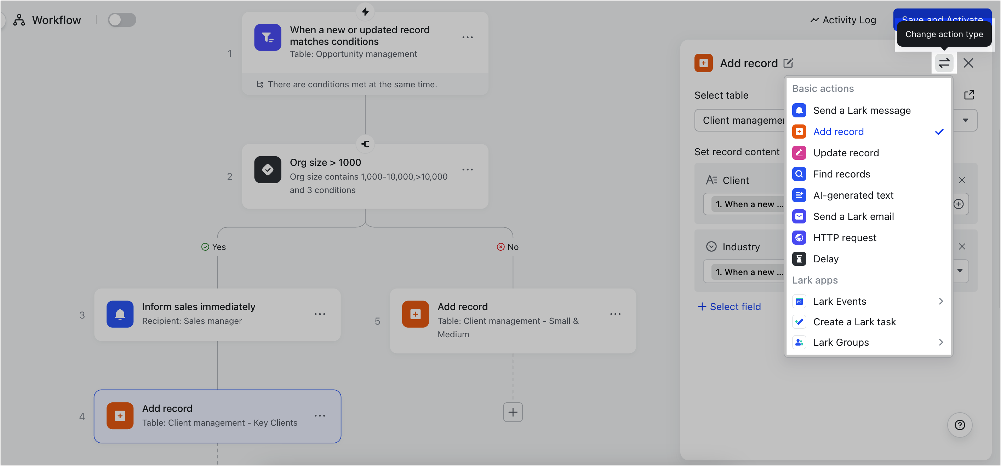This screenshot has height=466, width=1001.
Task: Choose AI-generated text action
Action: coord(869,195)
